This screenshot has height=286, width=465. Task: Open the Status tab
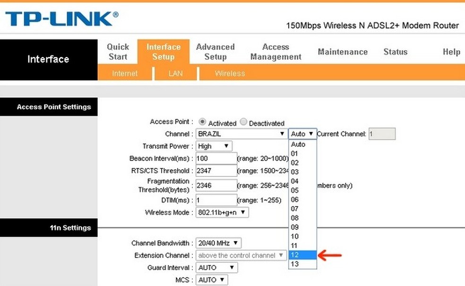point(395,52)
